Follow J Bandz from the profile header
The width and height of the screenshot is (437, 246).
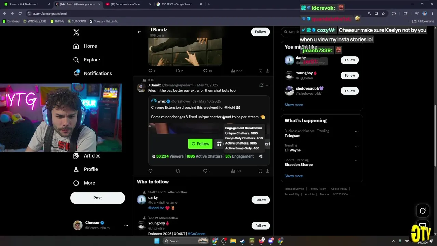tap(260, 32)
